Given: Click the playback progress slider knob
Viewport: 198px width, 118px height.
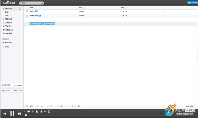Looking at the screenshot, I should (x=26, y=115).
